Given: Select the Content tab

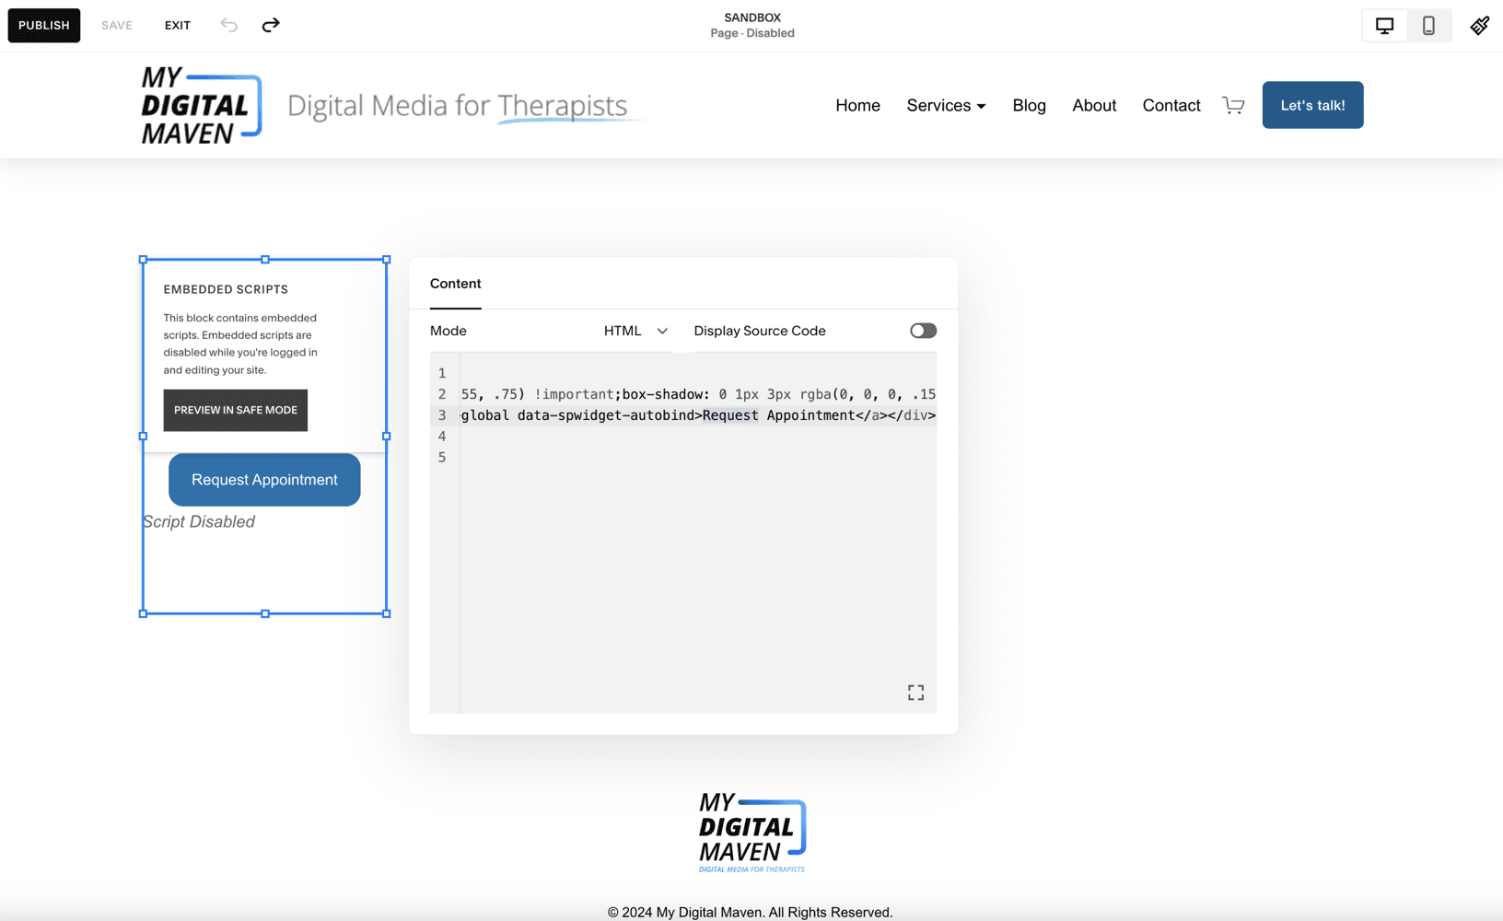Looking at the screenshot, I should pos(455,284).
